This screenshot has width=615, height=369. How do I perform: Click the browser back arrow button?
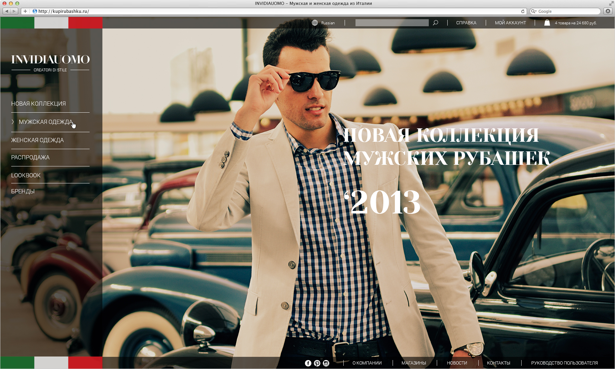pyautogui.click(x=6, y=11)
